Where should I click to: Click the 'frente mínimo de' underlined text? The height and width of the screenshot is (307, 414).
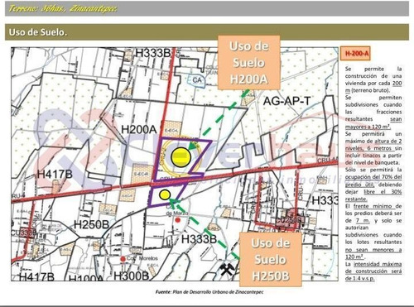pyautogui.click(x=378, y=206)
